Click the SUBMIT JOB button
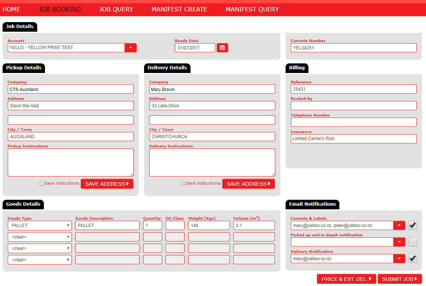Screen dimensions: 426x286 coord(399,279)
